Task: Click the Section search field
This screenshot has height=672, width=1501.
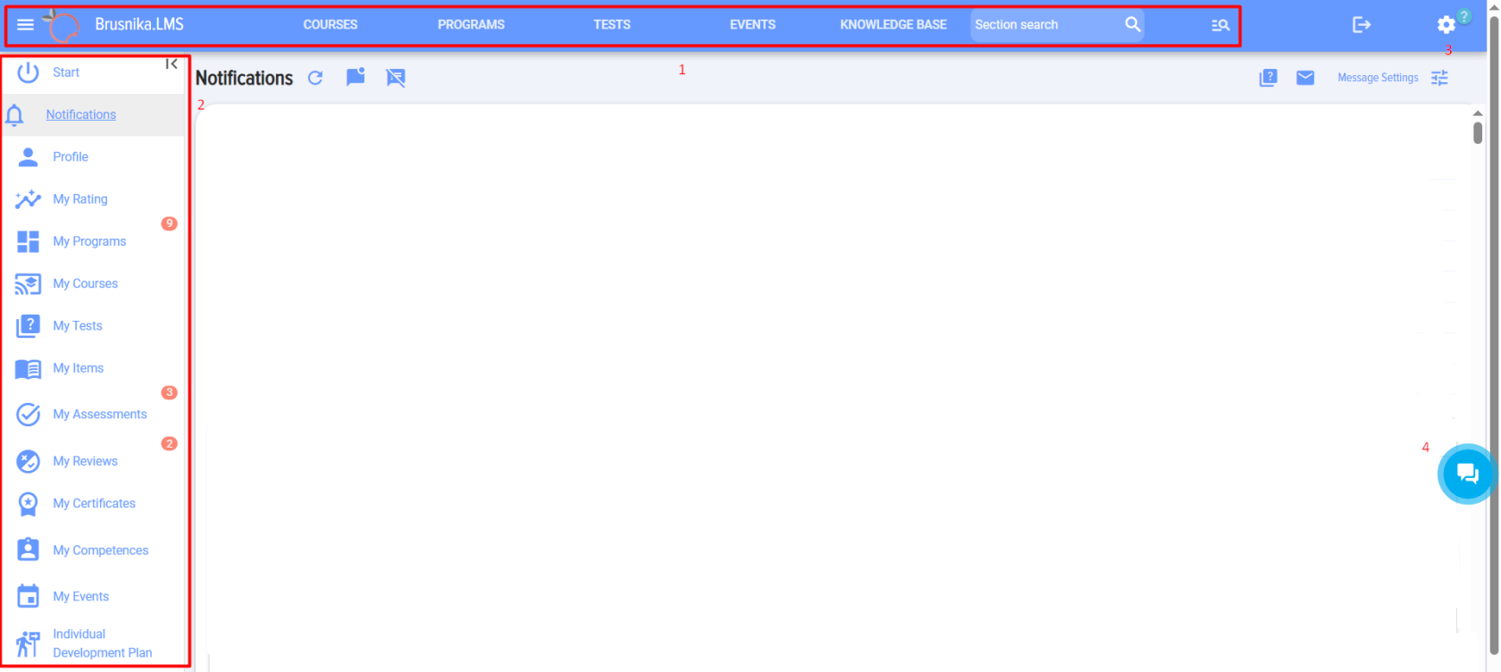Action: 1041,25
